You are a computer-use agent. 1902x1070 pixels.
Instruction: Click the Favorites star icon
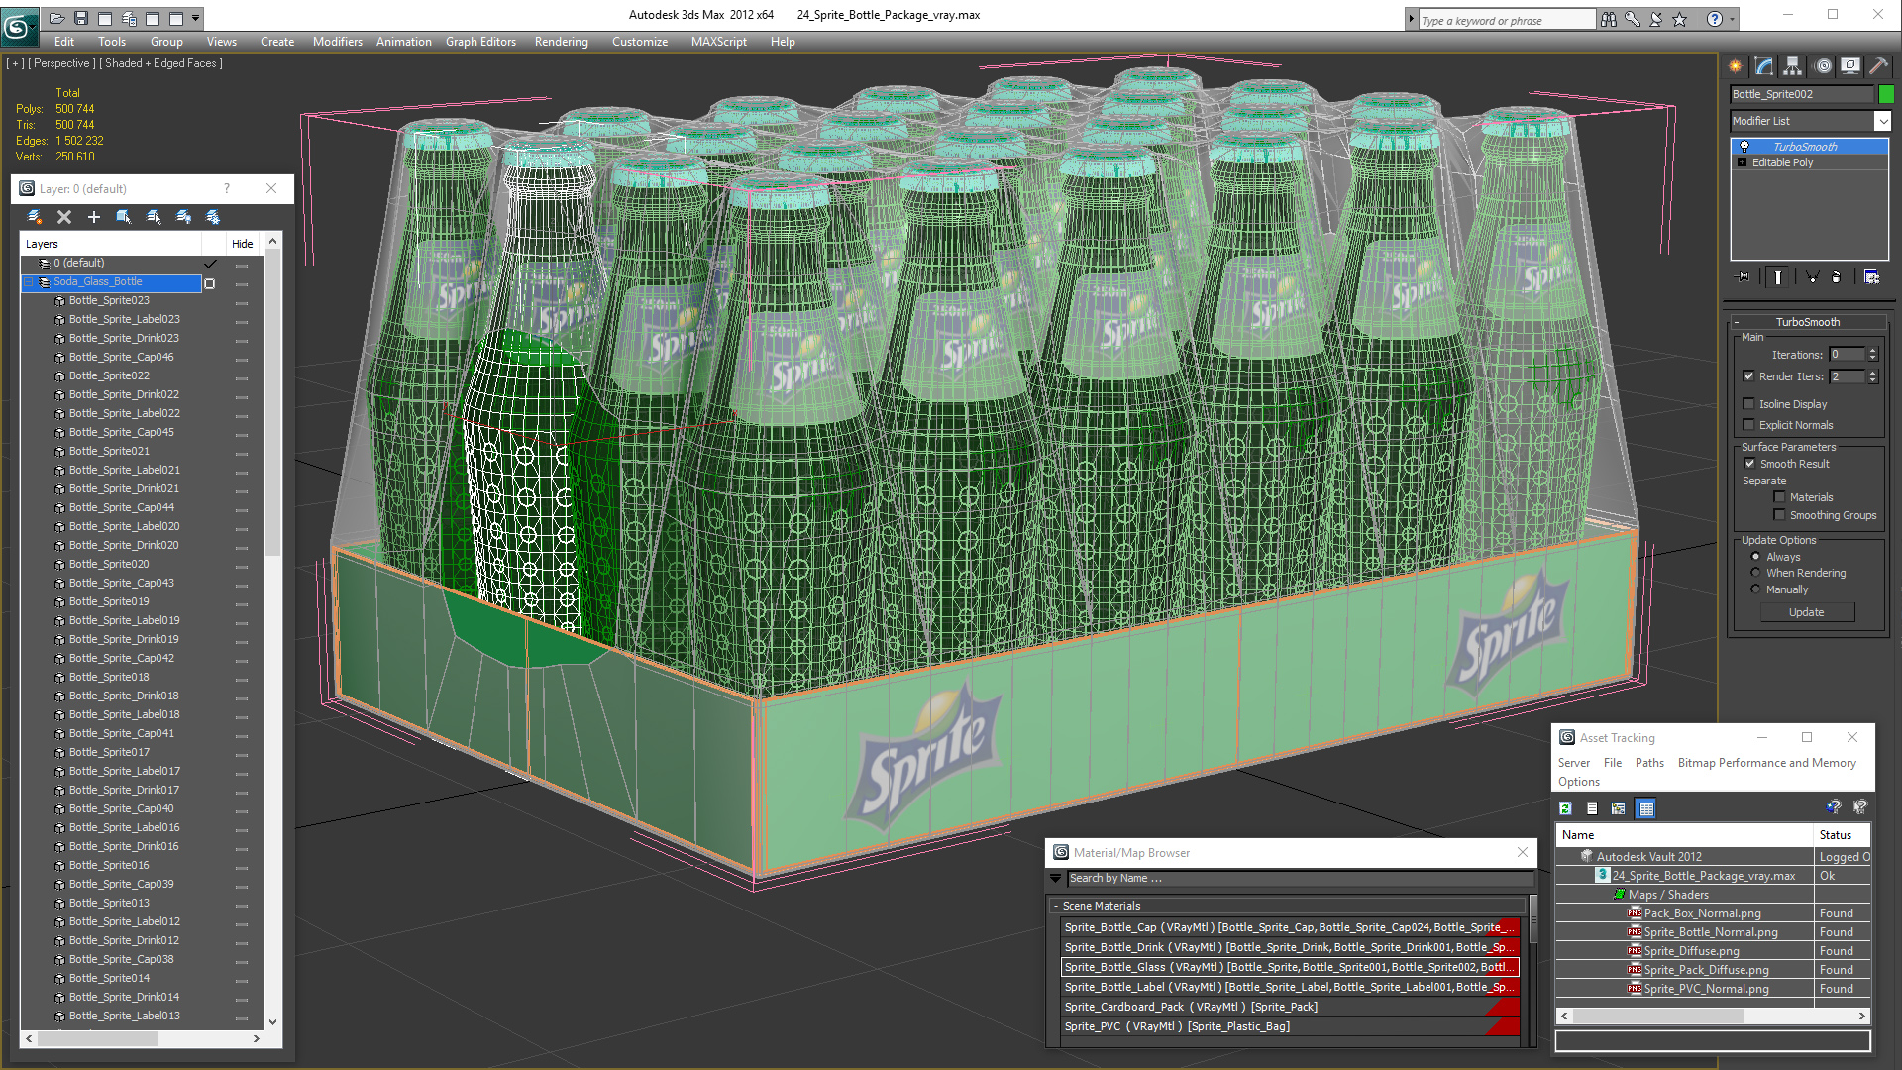(x=1679, y=19)
